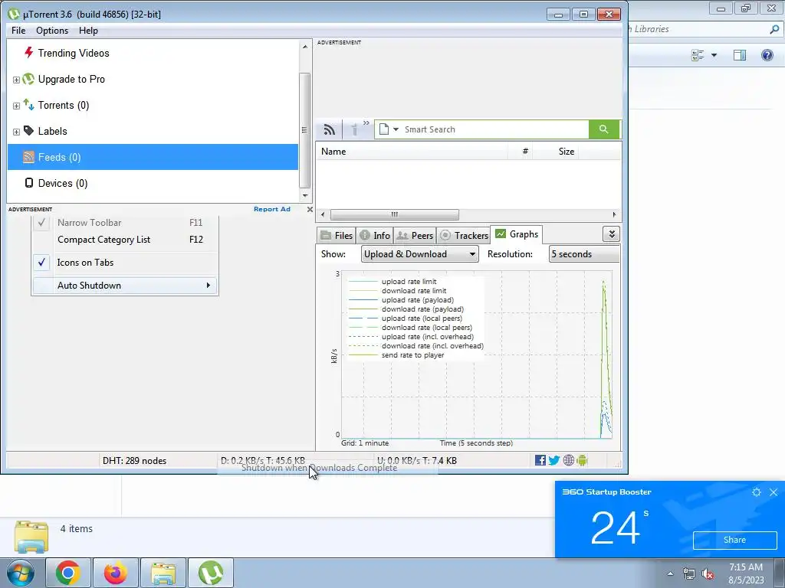
Task: Click sidebar scroll up arrow
Action: click(305, 47)
